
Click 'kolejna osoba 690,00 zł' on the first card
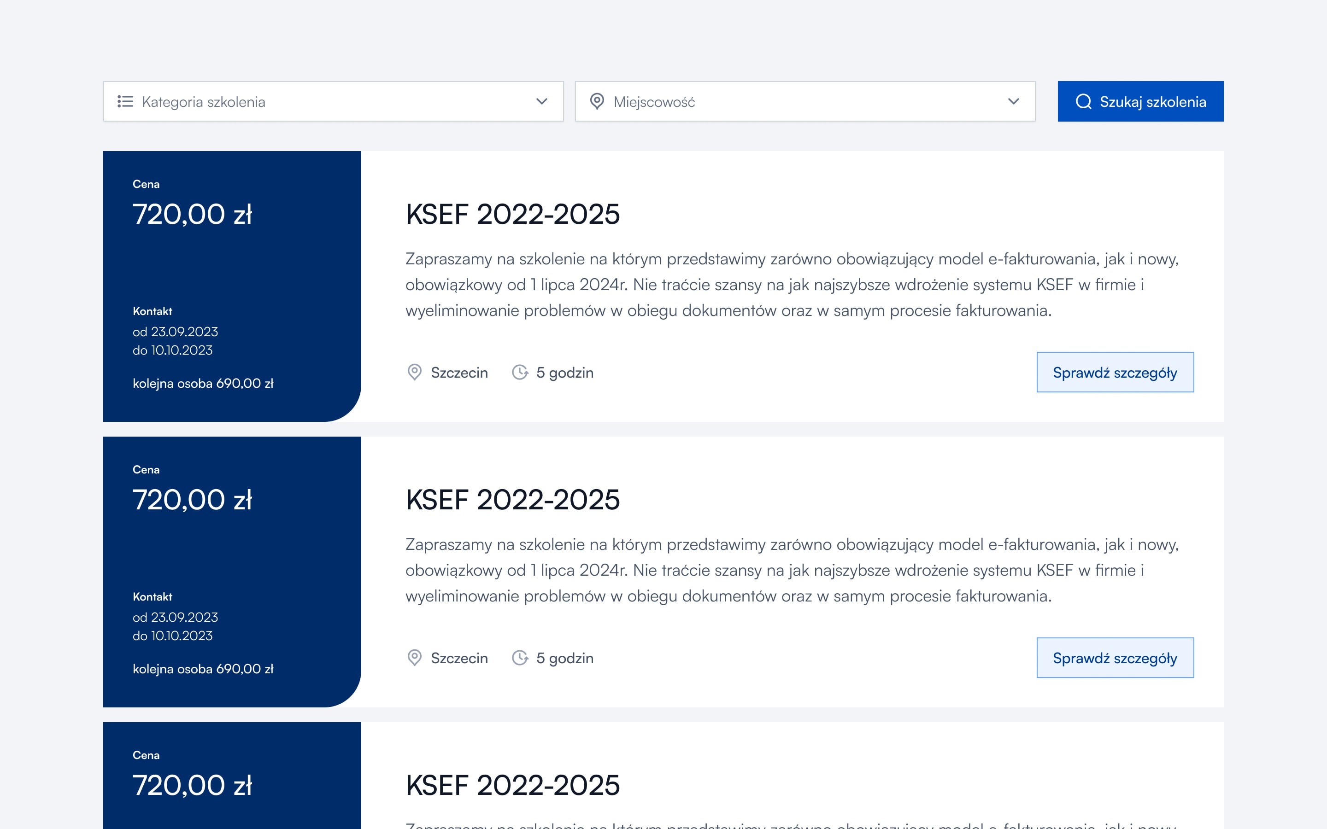pyautogui.click(x=203, y=383)
